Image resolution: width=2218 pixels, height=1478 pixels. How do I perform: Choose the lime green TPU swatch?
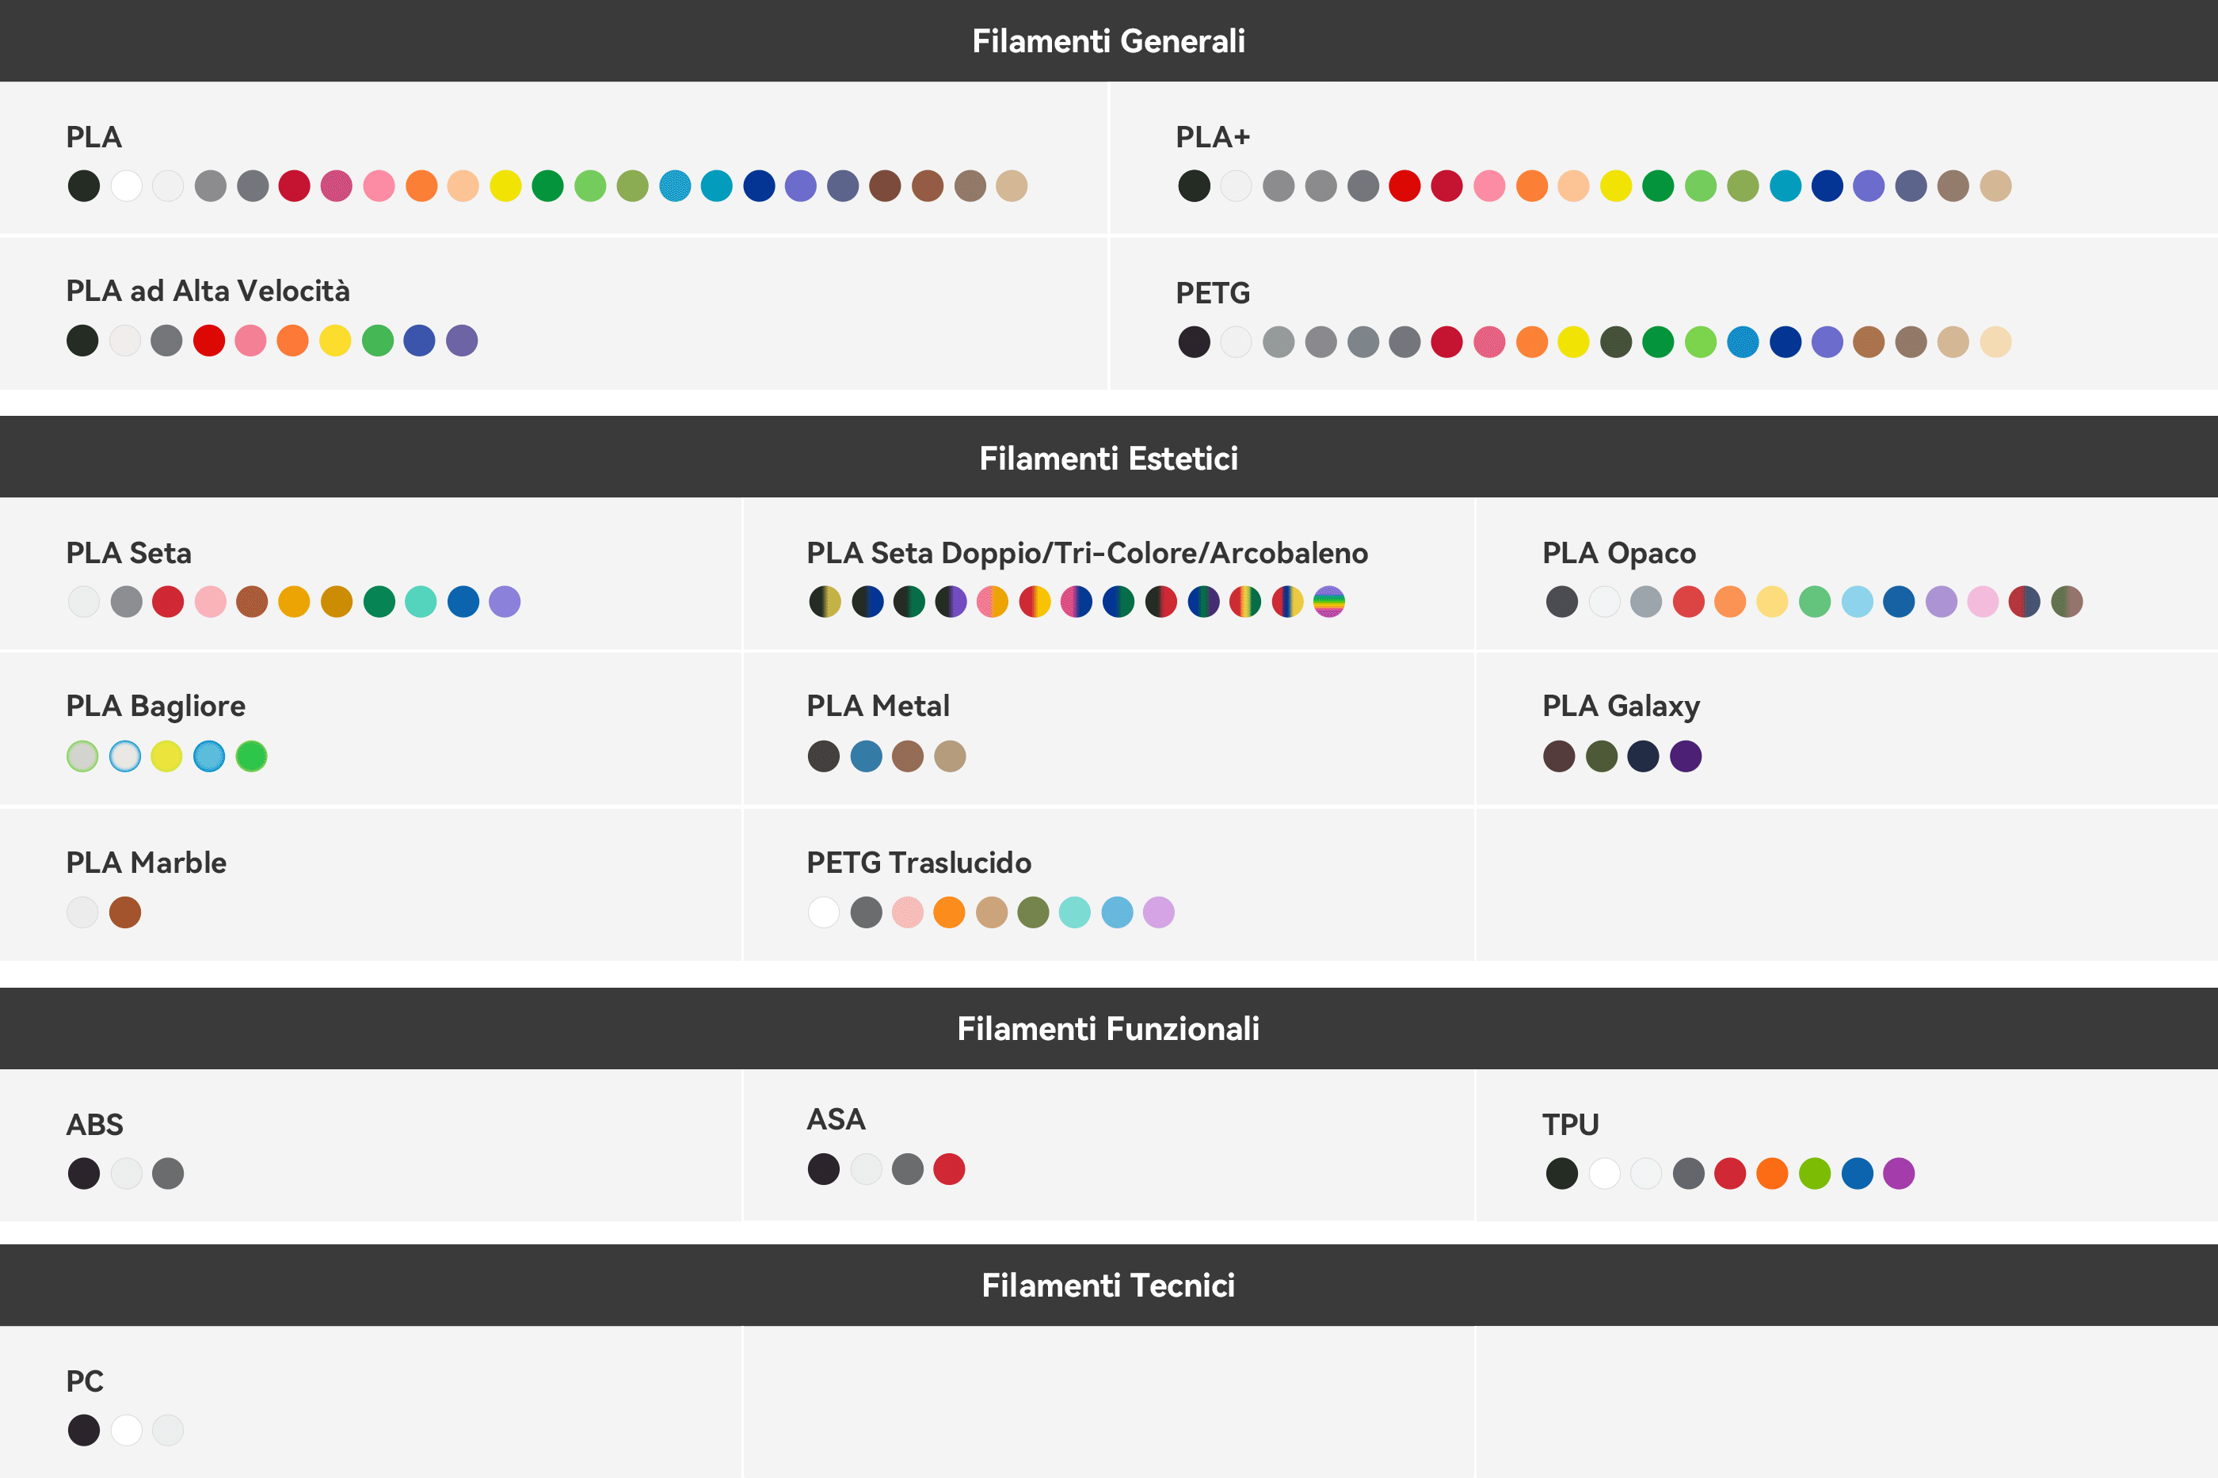tap(1815, 1174)
